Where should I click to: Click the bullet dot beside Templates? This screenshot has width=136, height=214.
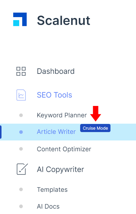click(21, 189)
